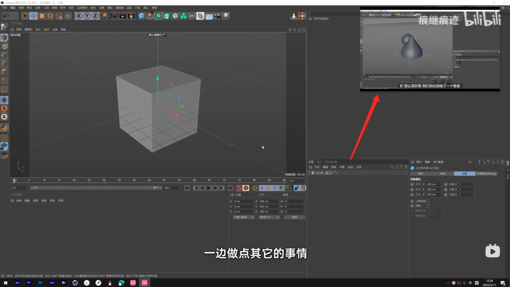Viewport: 510px width, 287px height.
Task: Switch to 平滑着色(Phong) tab
Action: pos(486,174)
